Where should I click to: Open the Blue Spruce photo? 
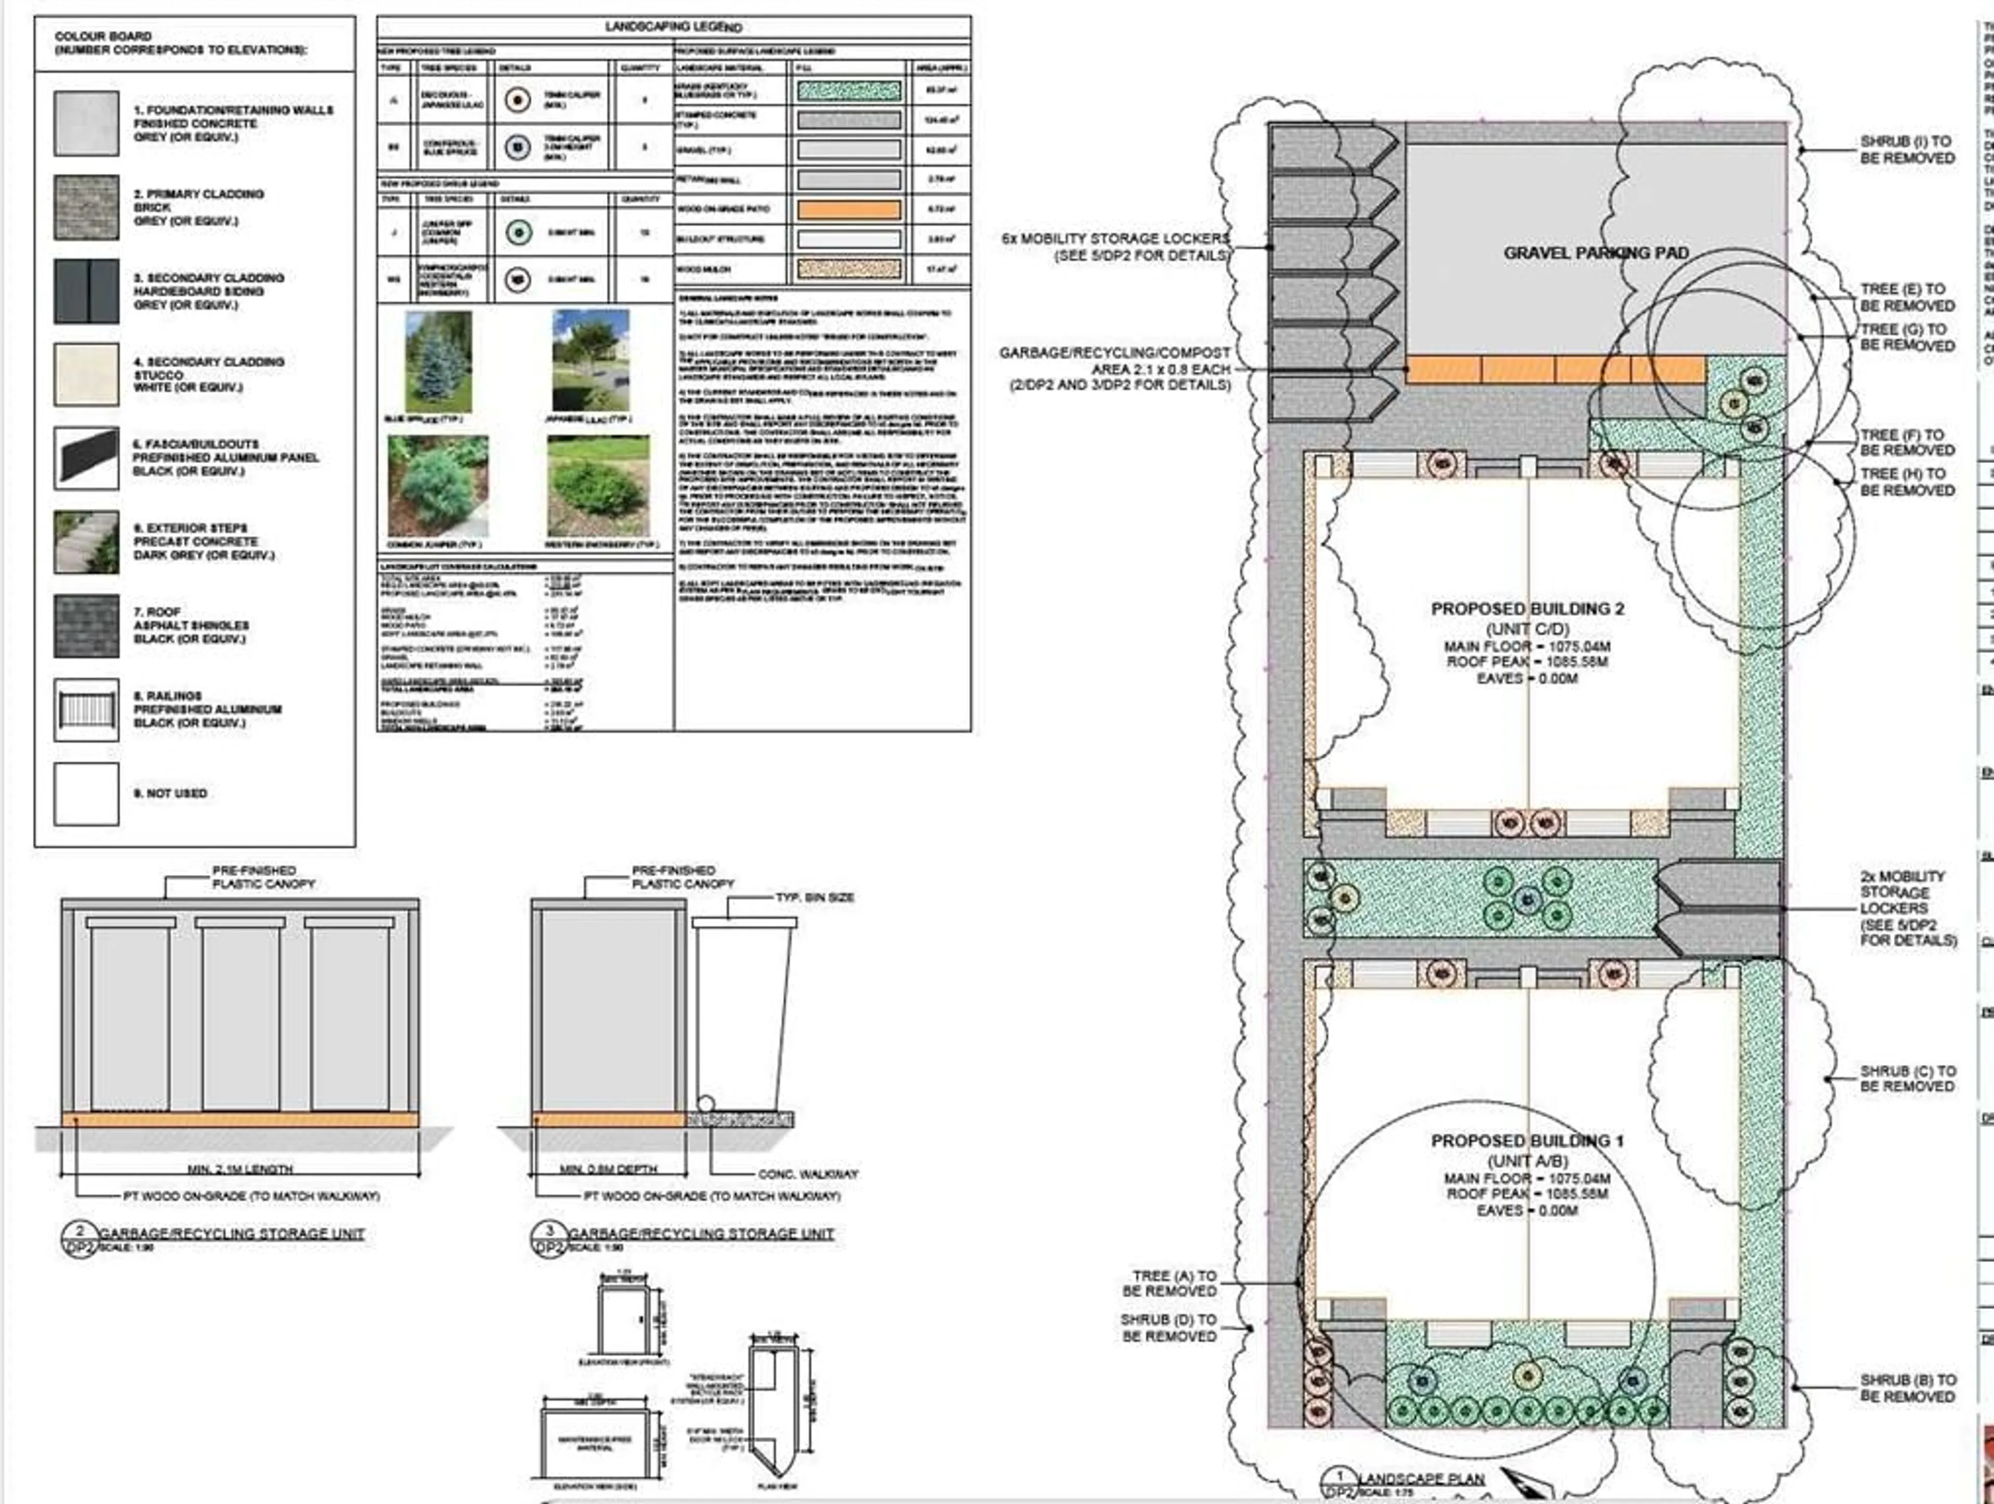(438, 361)
